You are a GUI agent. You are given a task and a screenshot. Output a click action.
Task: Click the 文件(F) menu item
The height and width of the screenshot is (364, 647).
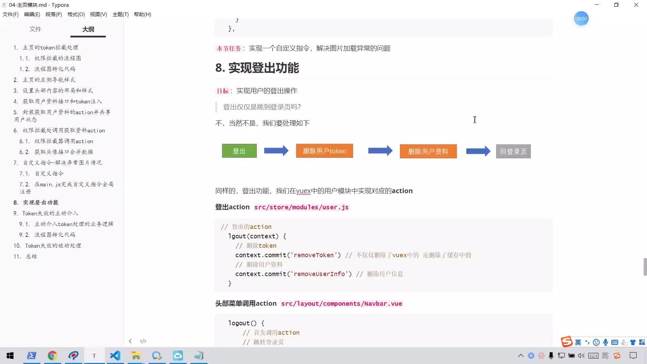pos(11,14)
